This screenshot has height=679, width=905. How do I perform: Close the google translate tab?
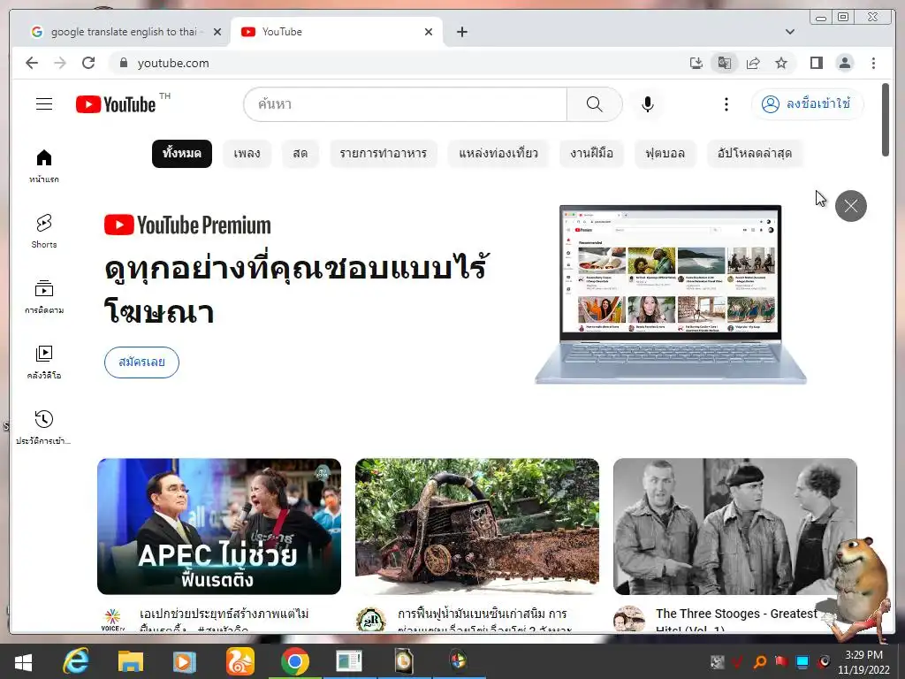(x=217, y=32)
